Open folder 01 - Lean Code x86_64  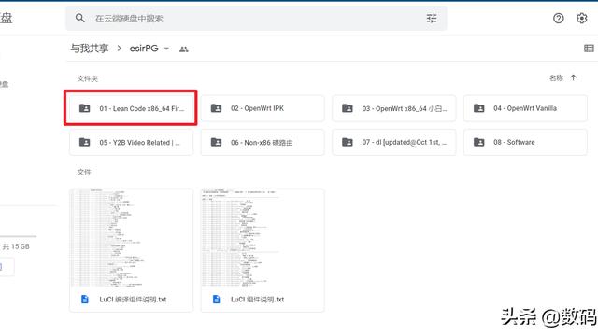point(131,108)
